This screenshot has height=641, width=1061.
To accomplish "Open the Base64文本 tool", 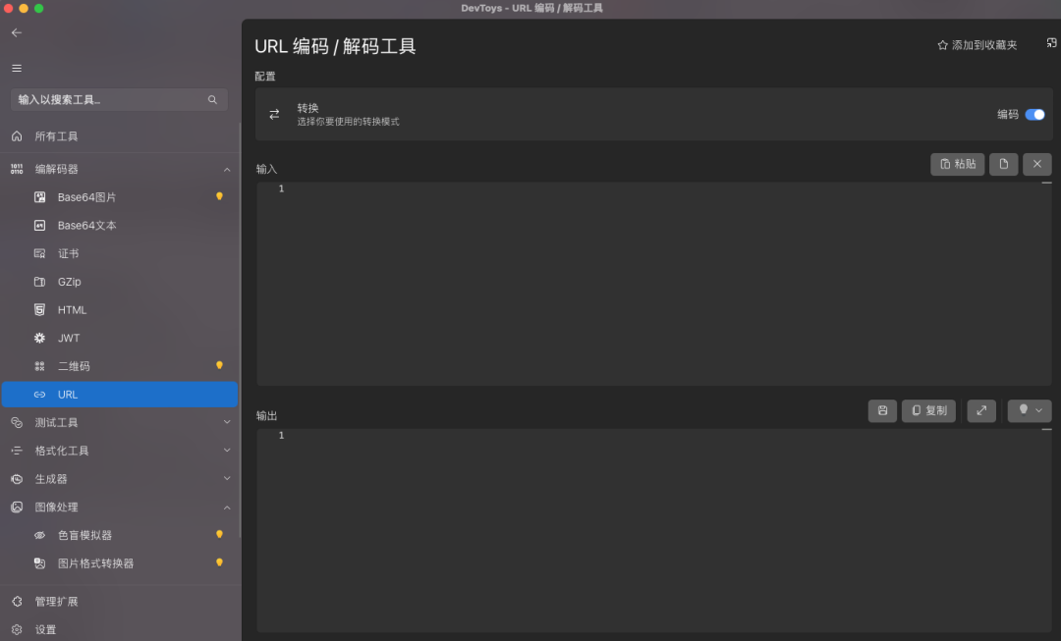I will pyautogui.click(x=120, y=226).
